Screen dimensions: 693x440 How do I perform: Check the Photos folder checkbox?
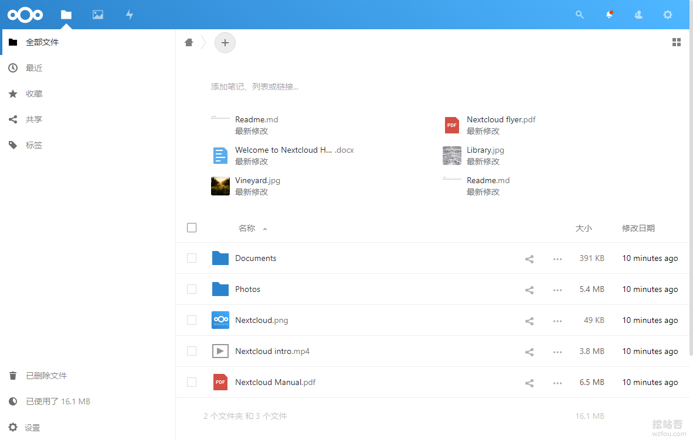[191, 289]
